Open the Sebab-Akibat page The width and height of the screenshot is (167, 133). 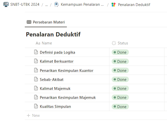[x=52, y=80]
